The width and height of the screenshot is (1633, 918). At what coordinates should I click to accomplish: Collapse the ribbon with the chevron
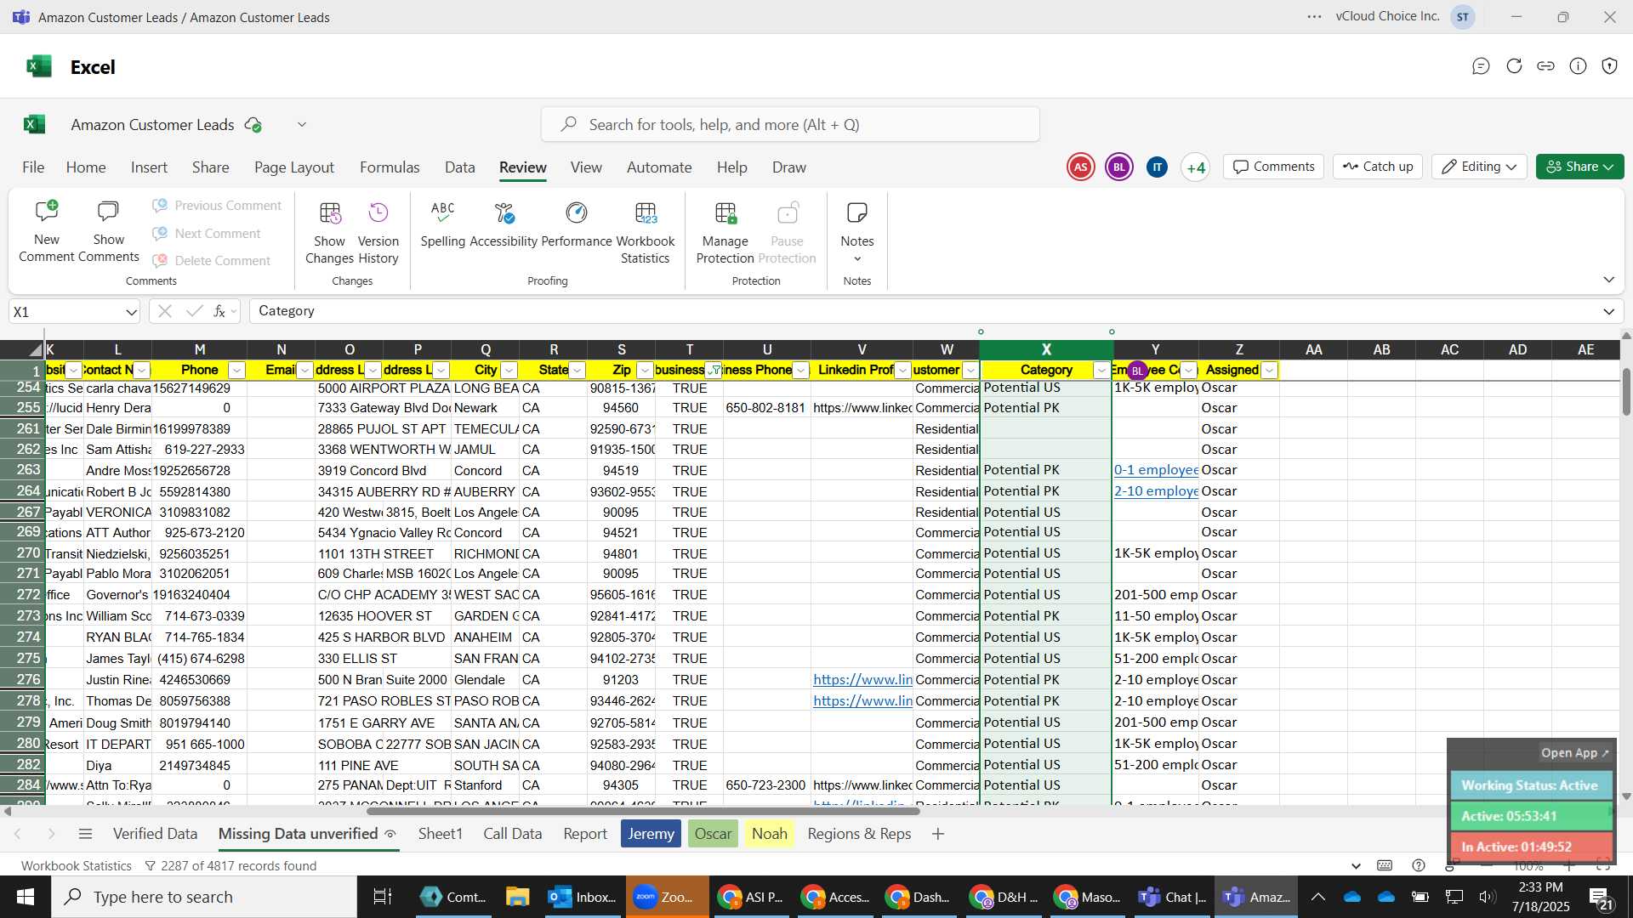1608,280
